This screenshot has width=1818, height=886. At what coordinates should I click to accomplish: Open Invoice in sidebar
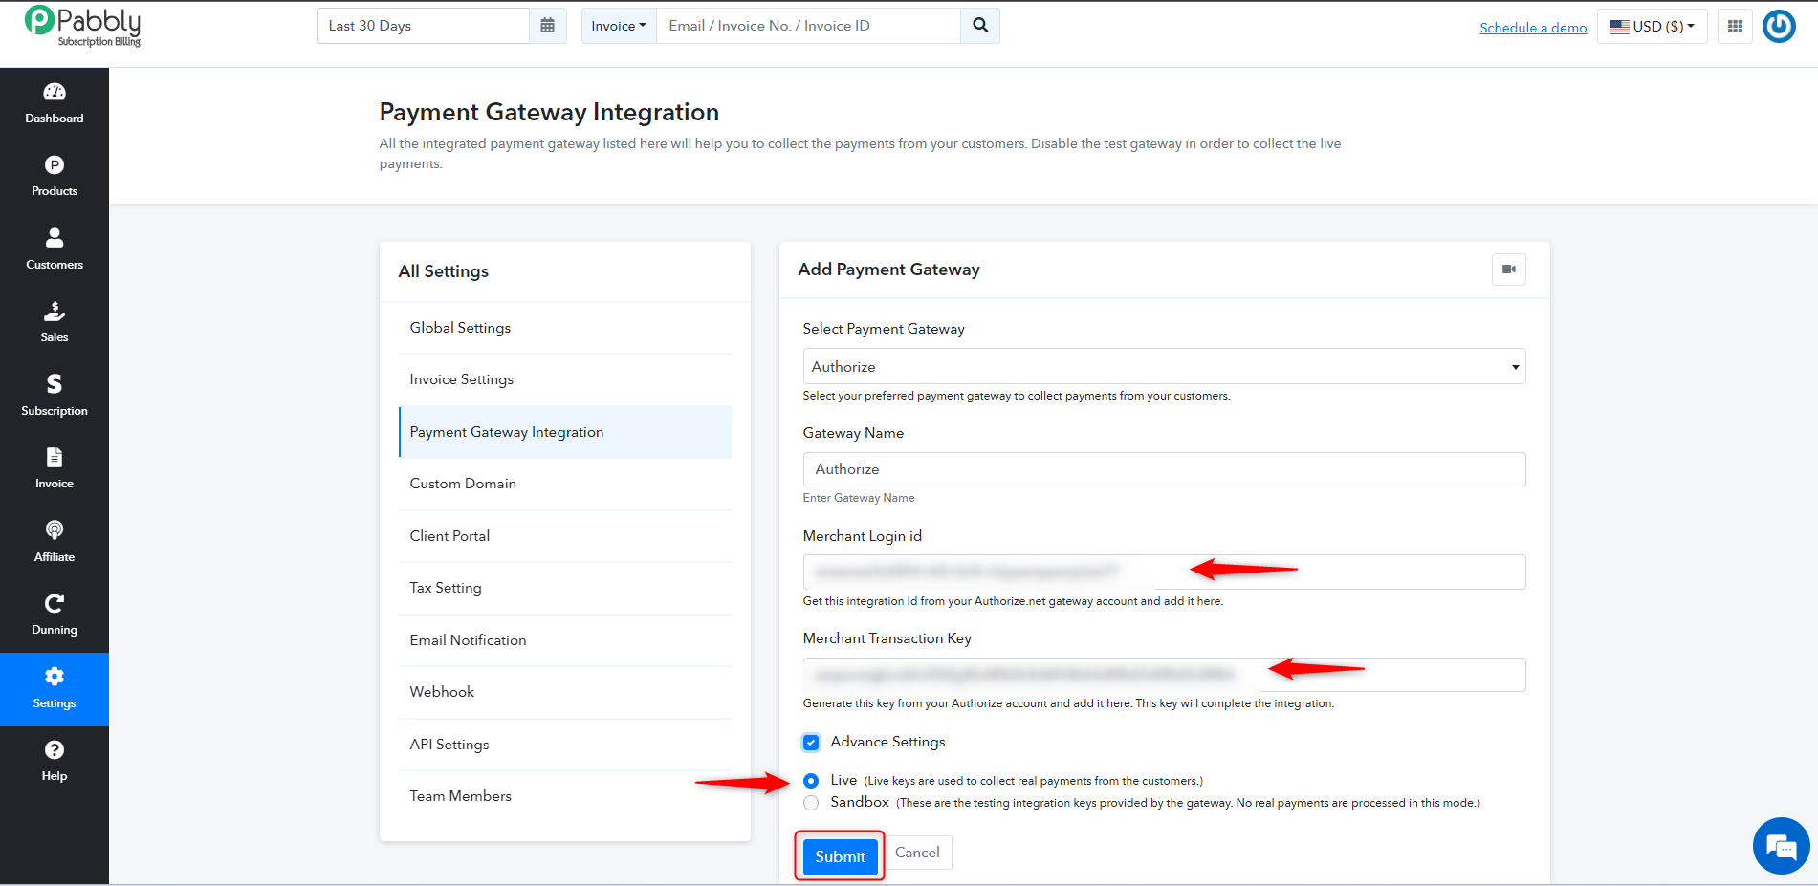click(x=55, y=469)
